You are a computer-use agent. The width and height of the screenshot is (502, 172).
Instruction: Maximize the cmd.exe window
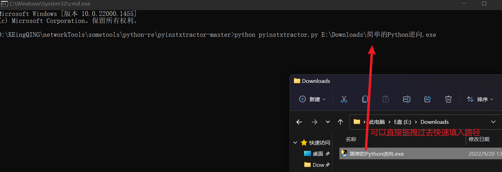coord(484,4)
